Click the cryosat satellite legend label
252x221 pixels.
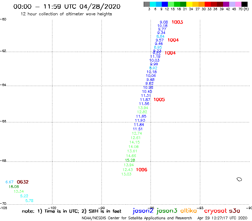coord(215,211)
